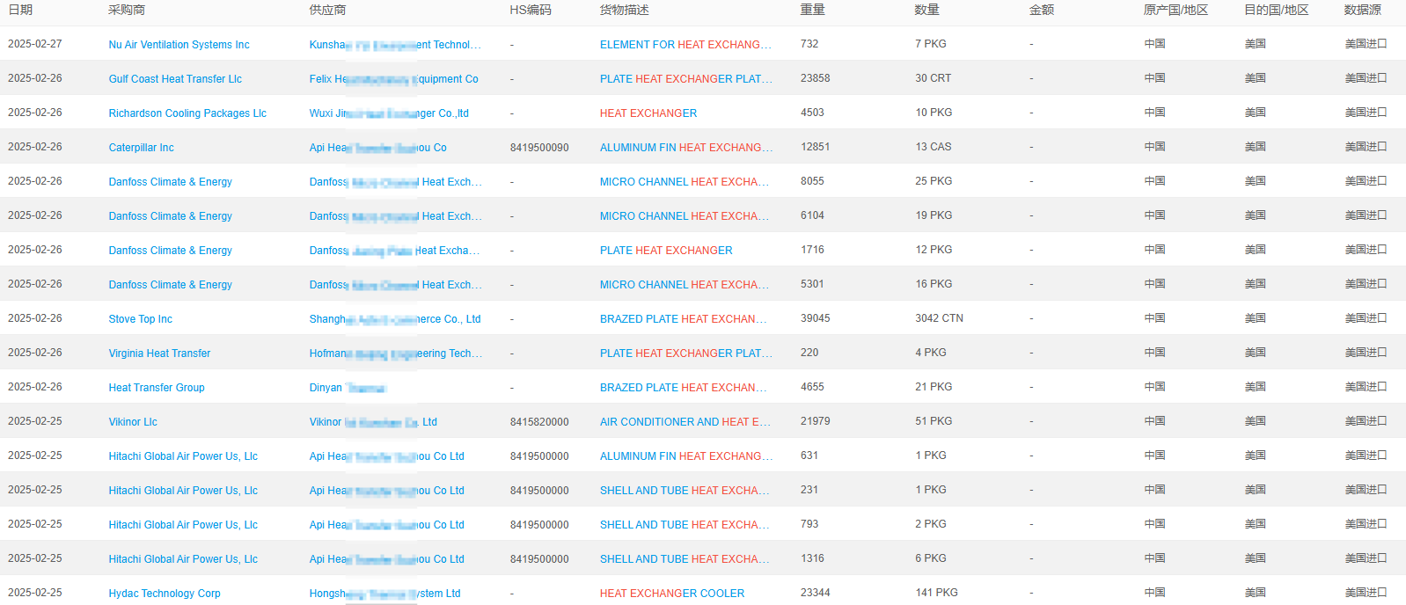Click the 原产国/地区 column header
The width and height of the screenshot is (1406, 605).
tap(1176, 10)
